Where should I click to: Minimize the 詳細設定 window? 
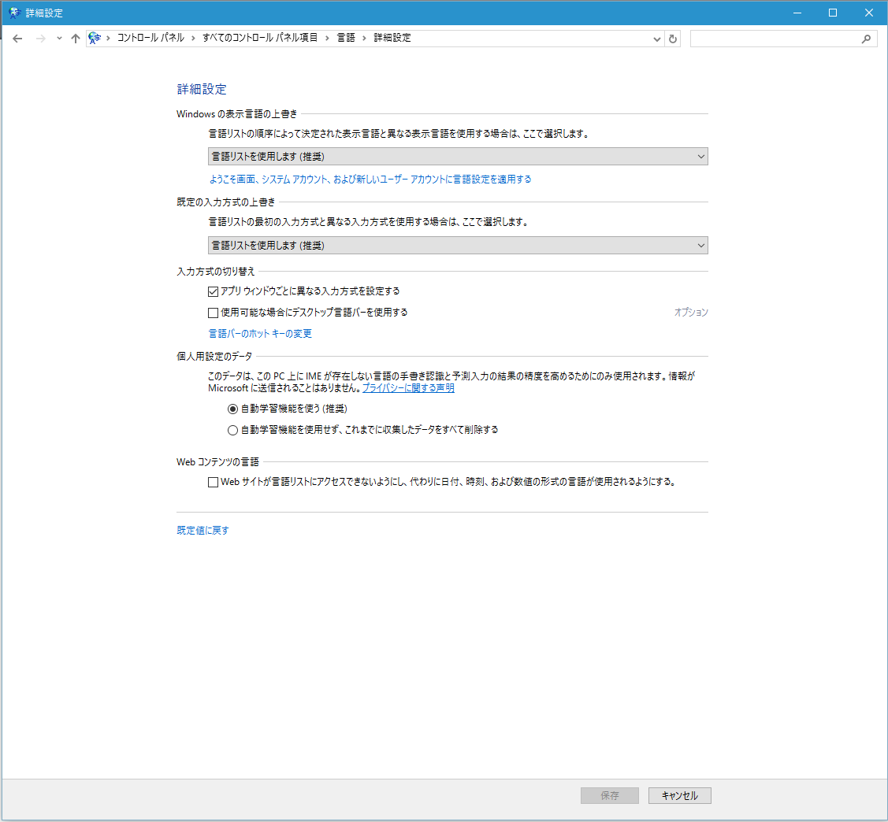tap(797, 13)
